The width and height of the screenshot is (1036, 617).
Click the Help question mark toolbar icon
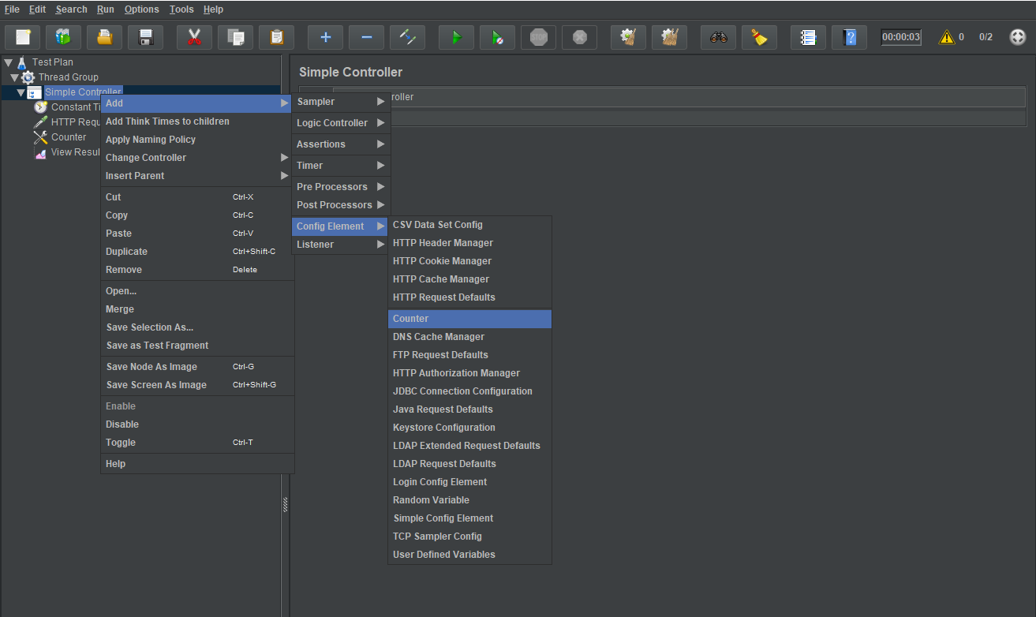pos(849,37)
